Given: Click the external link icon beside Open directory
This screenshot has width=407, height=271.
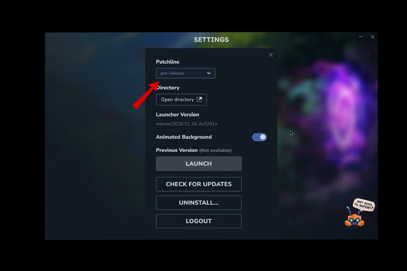Looking at the screenshot, I should click(199, 100).
